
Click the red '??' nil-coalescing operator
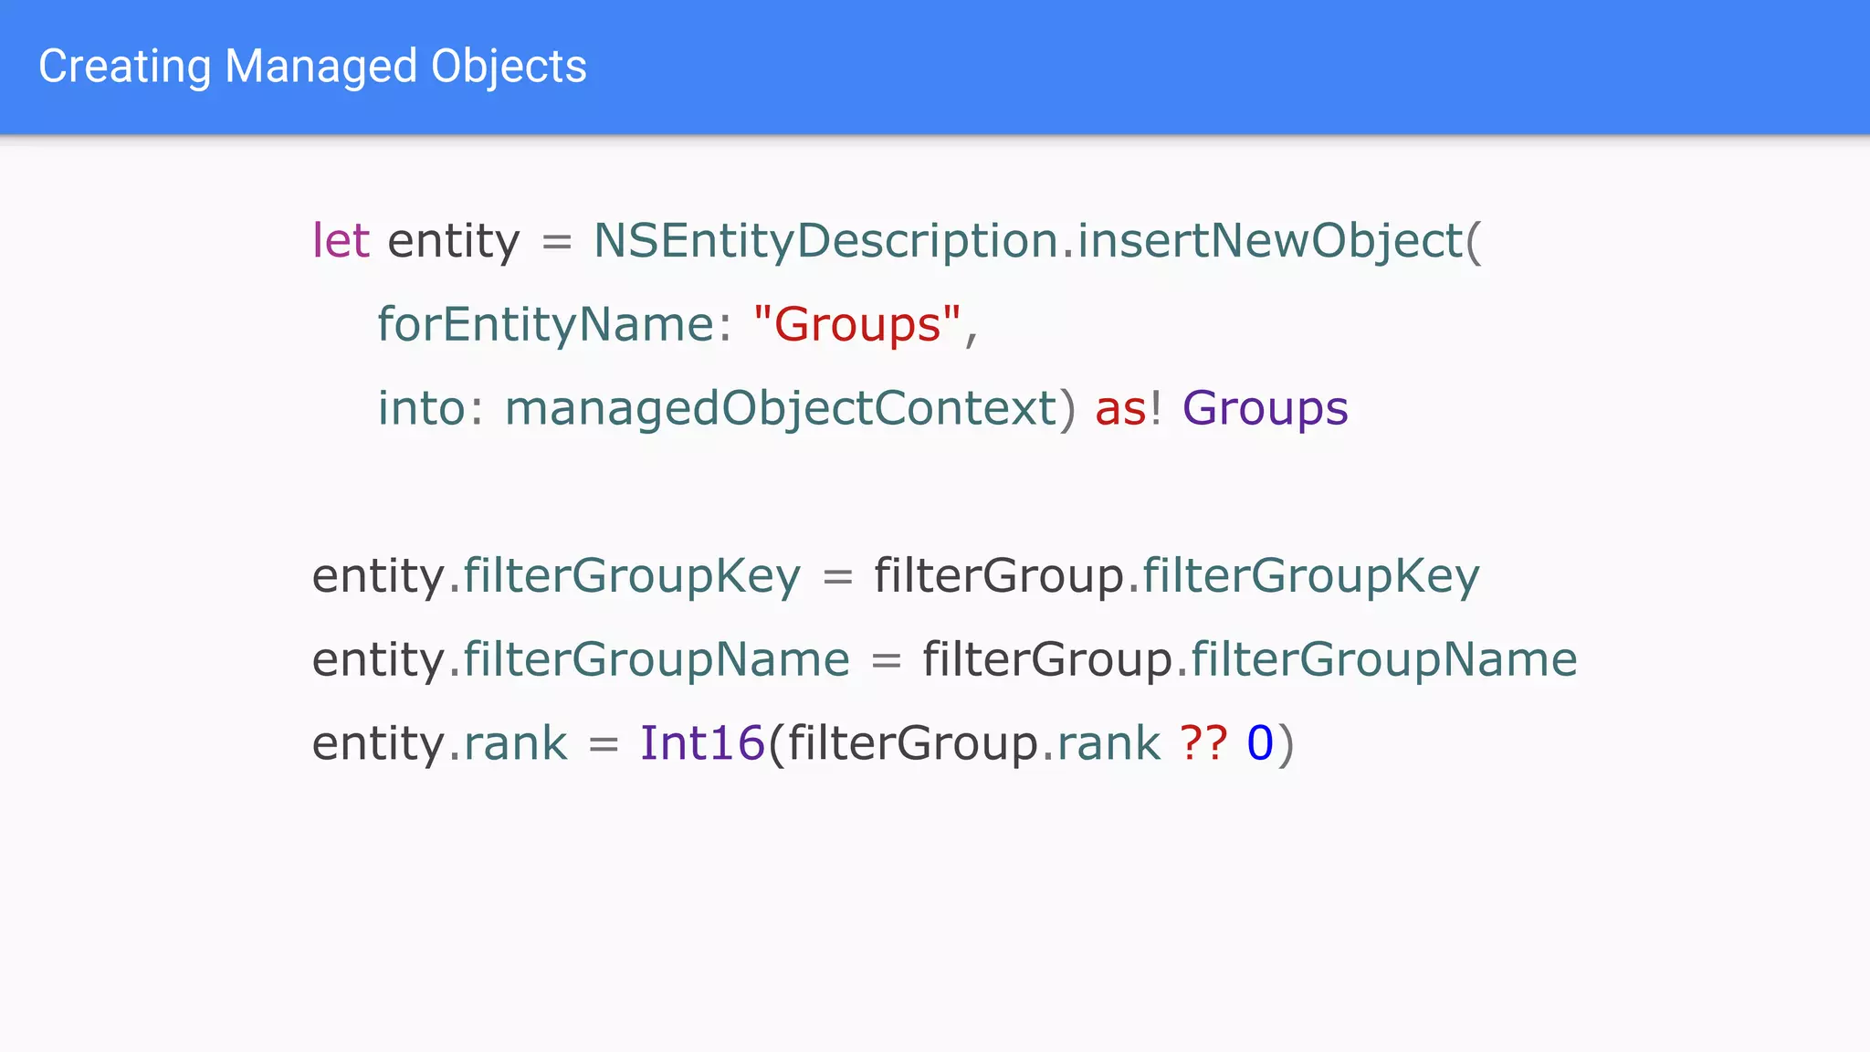tap(1203, 743)
